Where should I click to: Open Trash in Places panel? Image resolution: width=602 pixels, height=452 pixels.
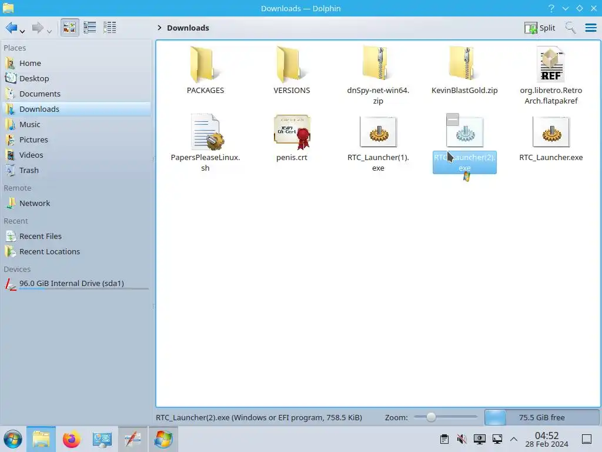tap(76, 170)
